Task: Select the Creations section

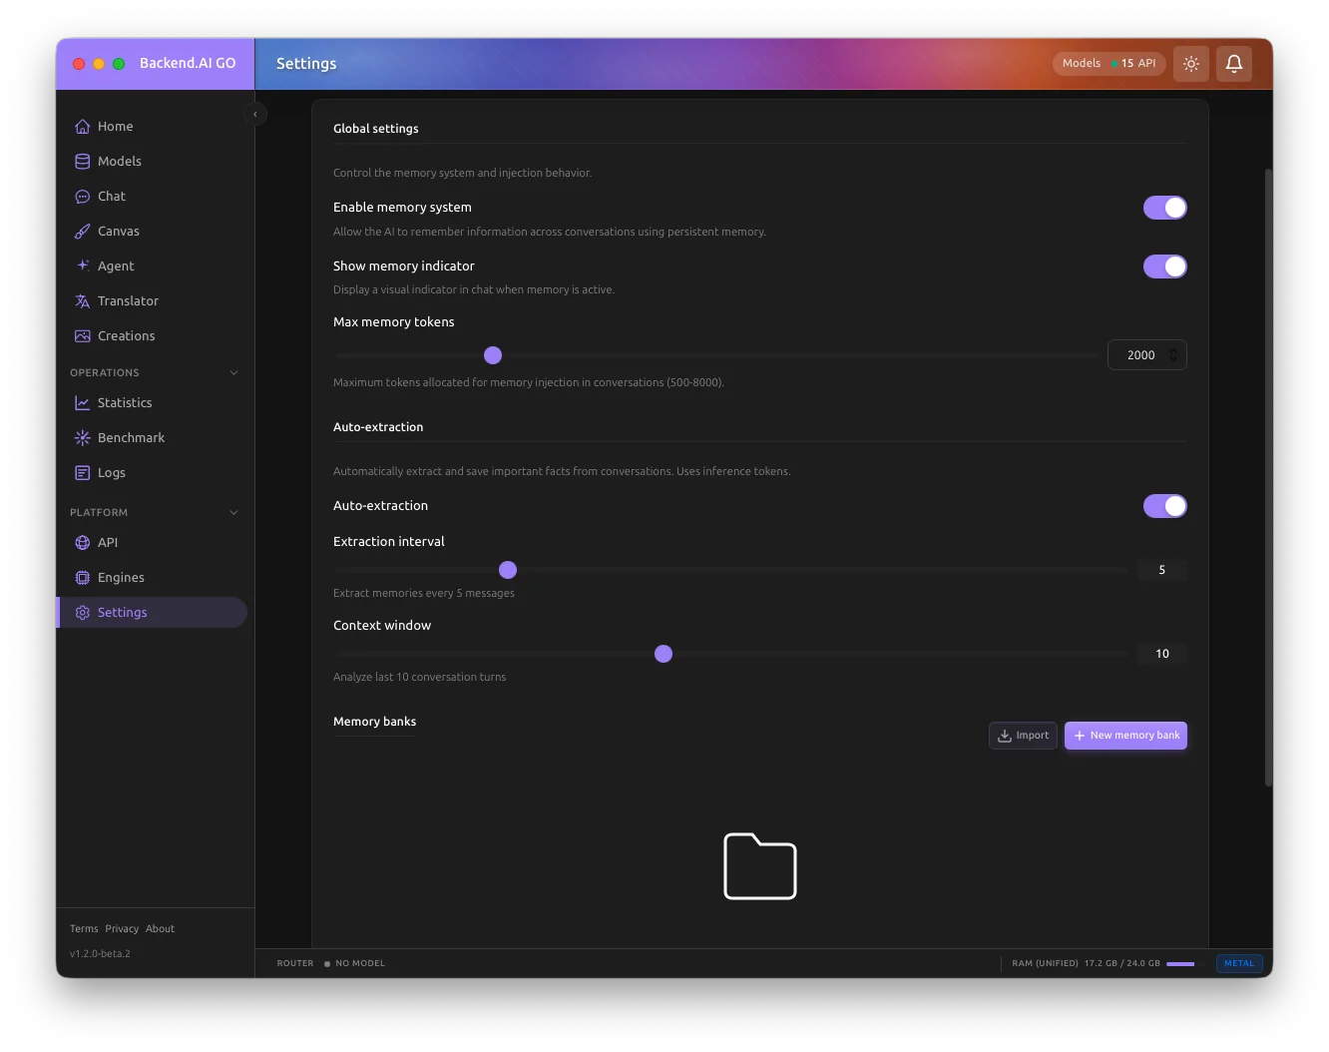Action: [126, 335]
